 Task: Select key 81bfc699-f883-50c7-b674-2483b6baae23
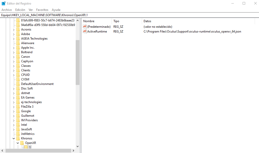[48, 20]
